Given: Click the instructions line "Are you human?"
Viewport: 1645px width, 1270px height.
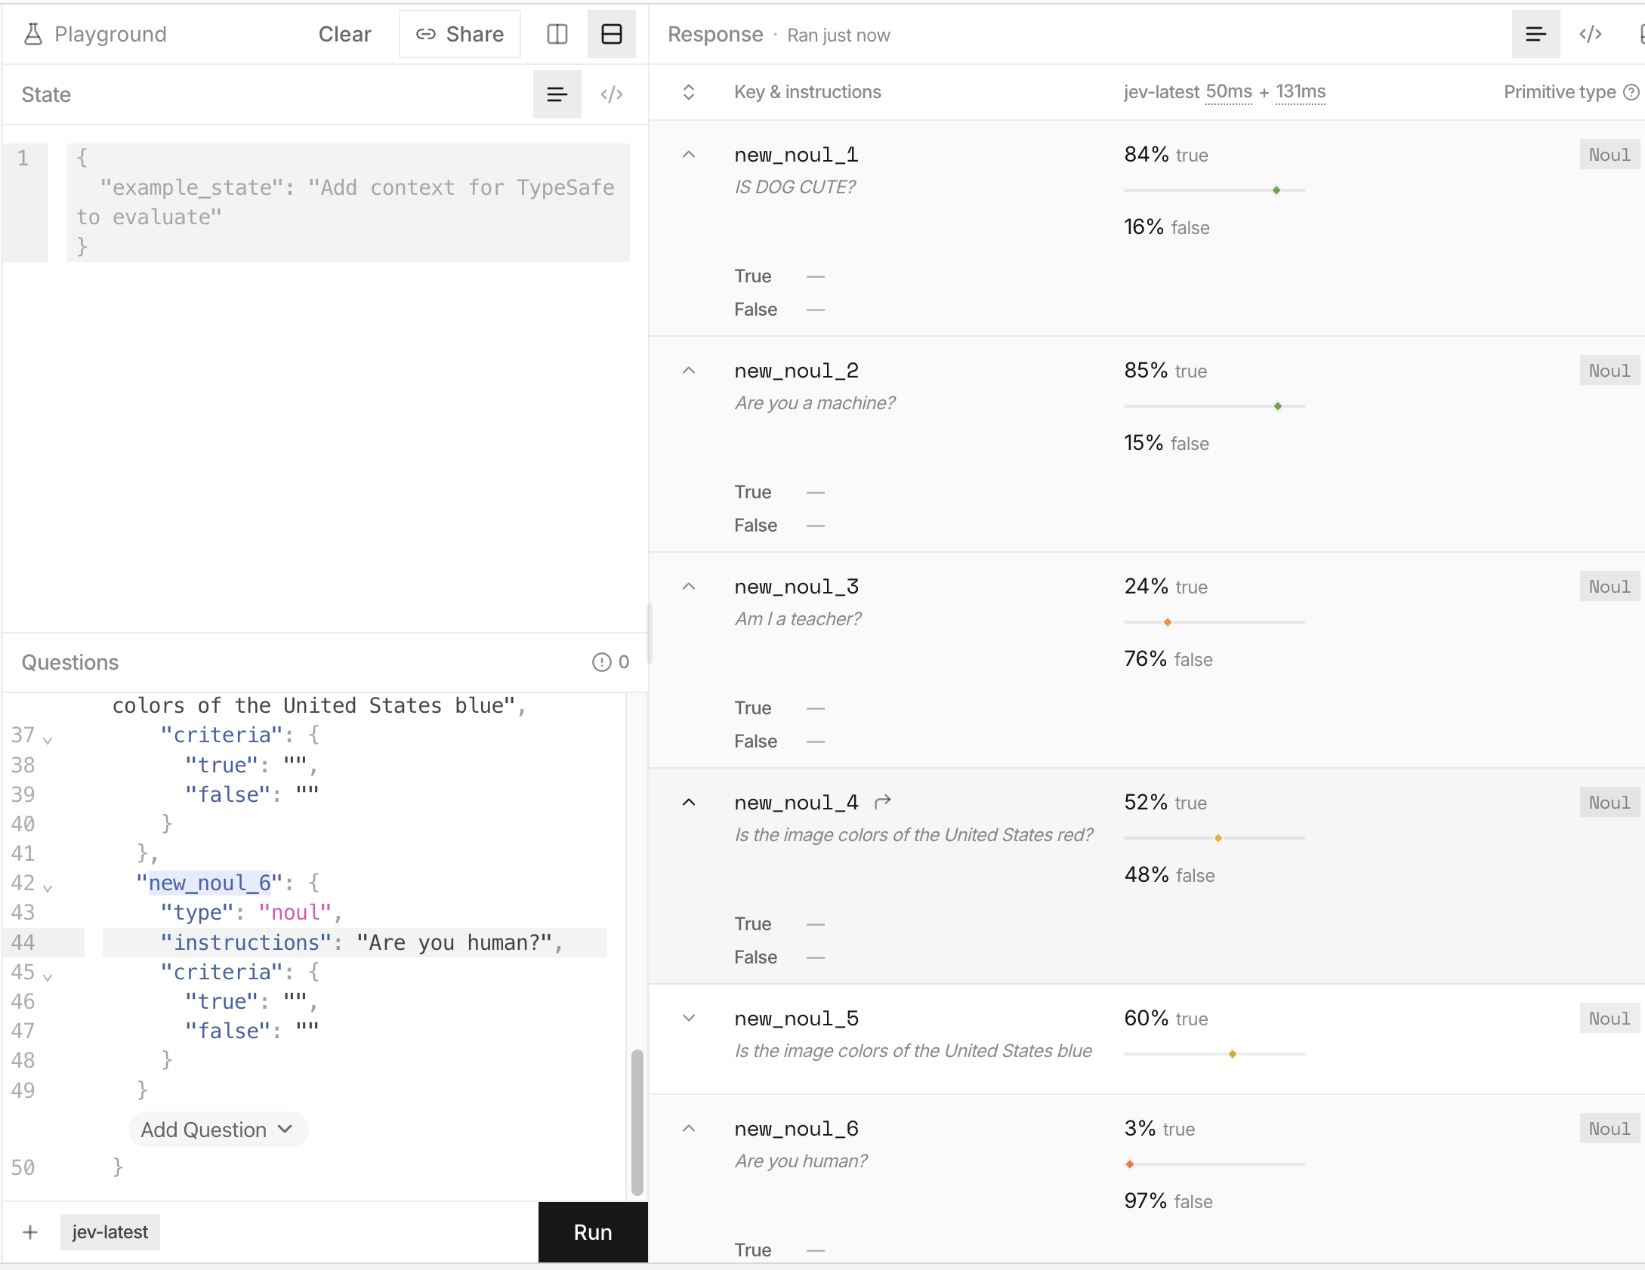Looking at the screenshot, I should tap(355, 942).
